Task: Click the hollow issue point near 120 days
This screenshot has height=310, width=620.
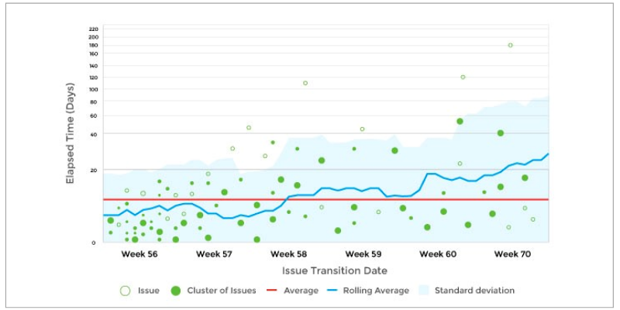Action: pyautogui.click(x=463, y=77)
